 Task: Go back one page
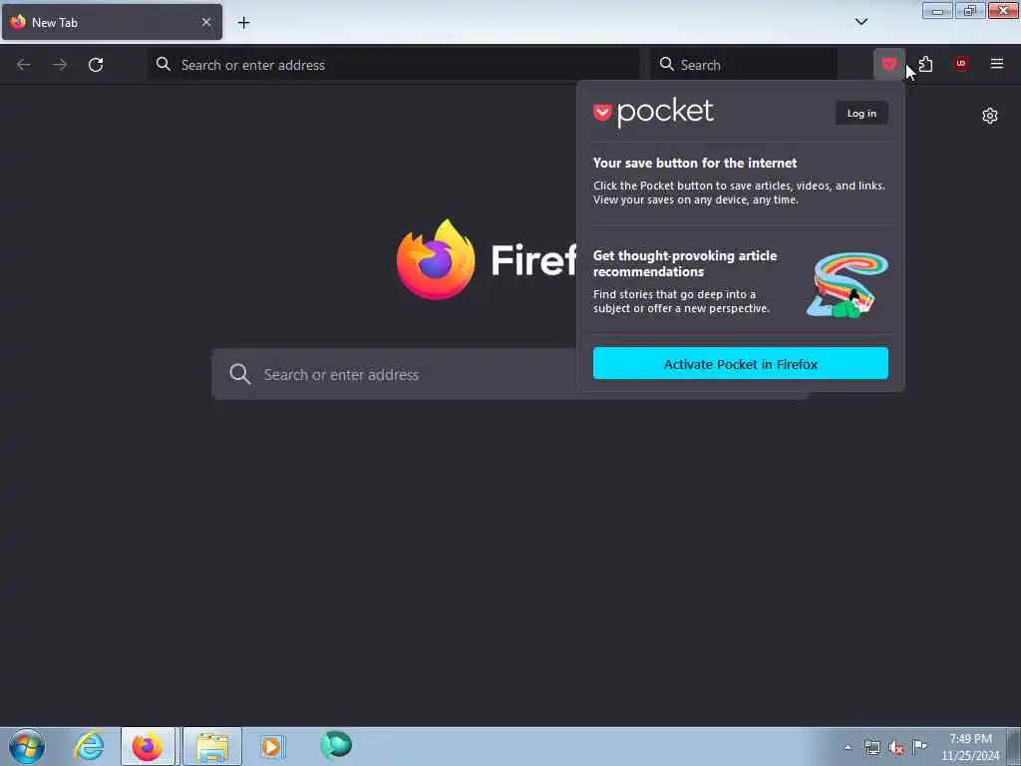click(24, 65)
